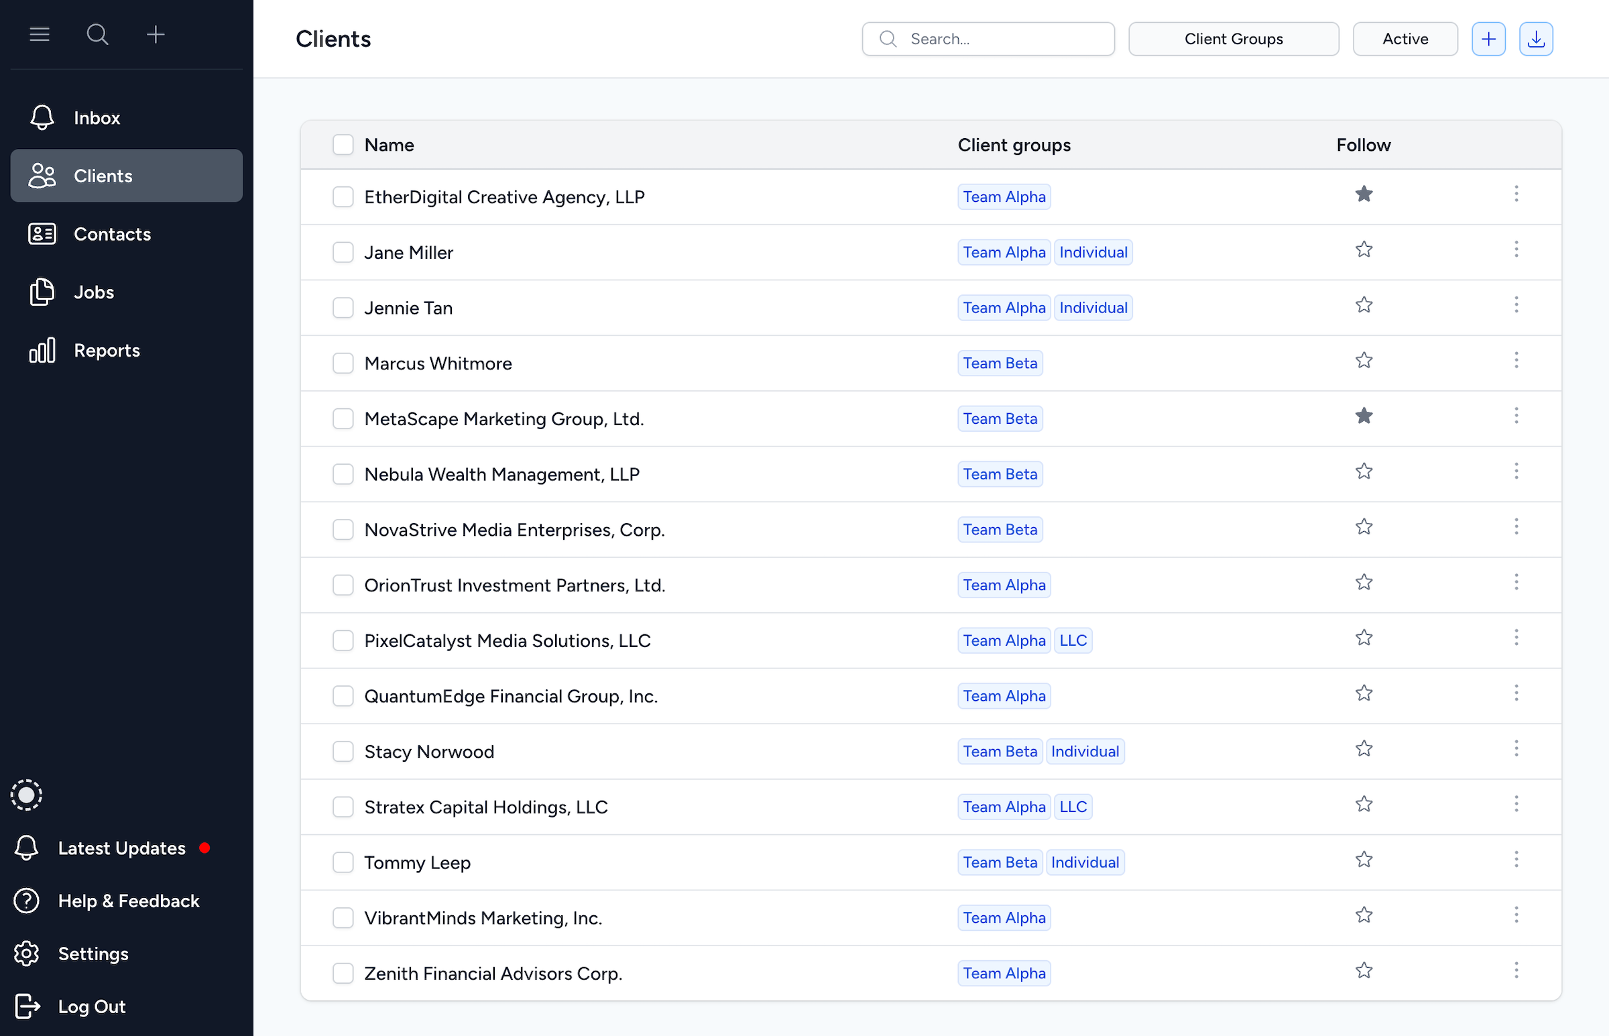The image size is (1609, 1036).
Task: Click the download export icon
Action: click(x=1536, y=38)
